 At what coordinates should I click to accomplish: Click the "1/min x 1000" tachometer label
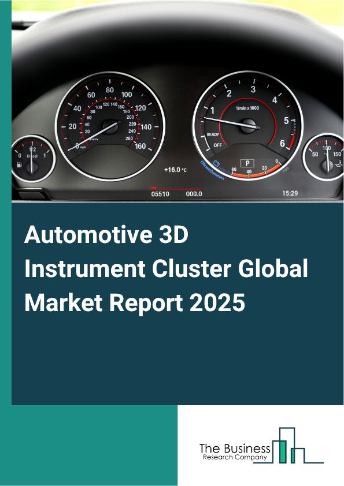(247, 108)
